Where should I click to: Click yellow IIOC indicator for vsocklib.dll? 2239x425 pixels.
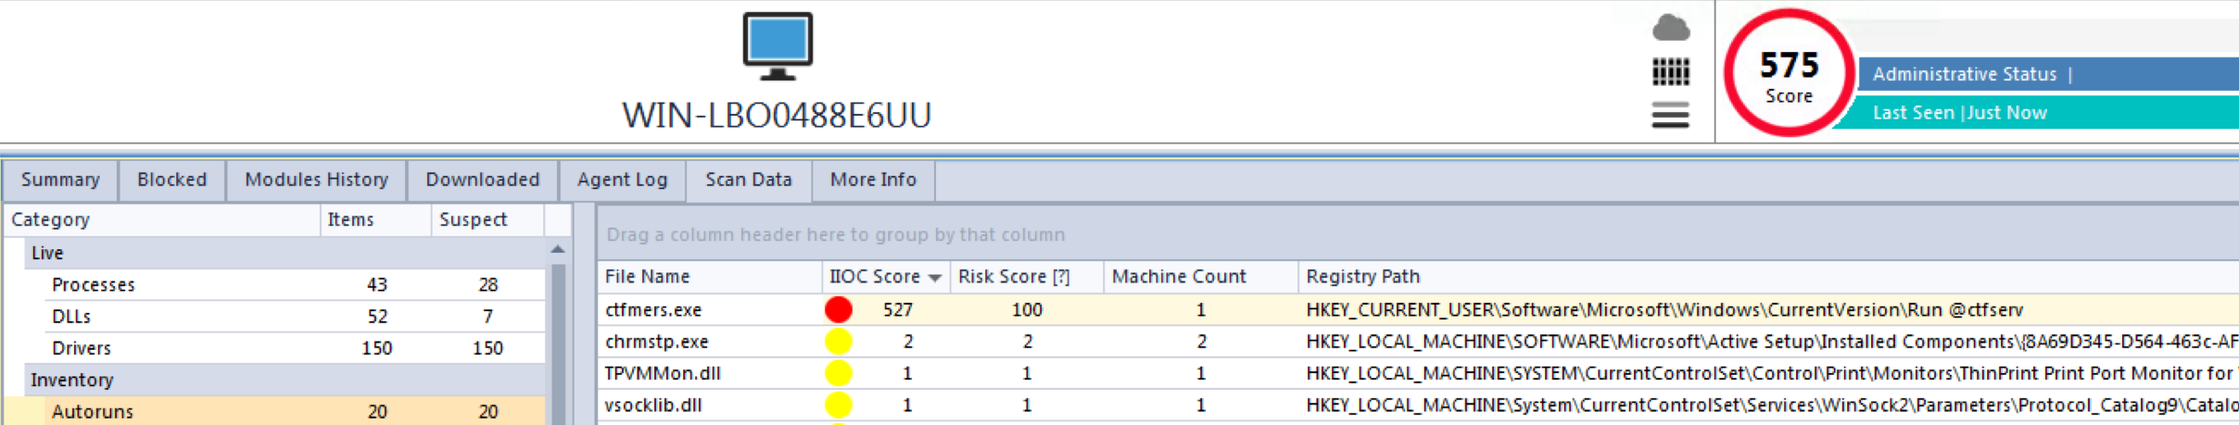(x=838, y=405)
